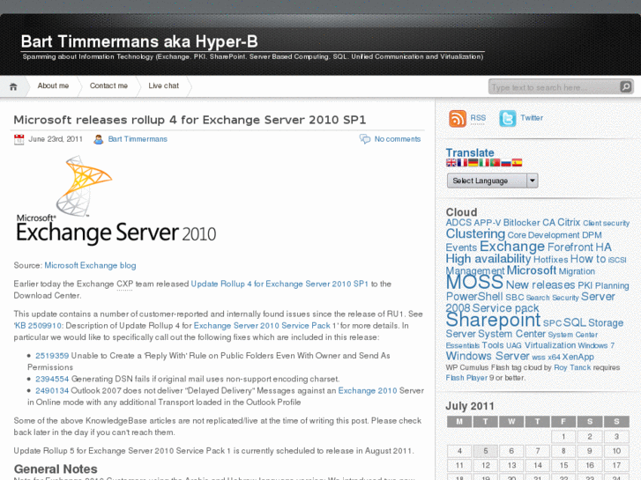The height and width of the screenshot is (480, 641).
Task: Select the Migration tag
Action: 577,271
